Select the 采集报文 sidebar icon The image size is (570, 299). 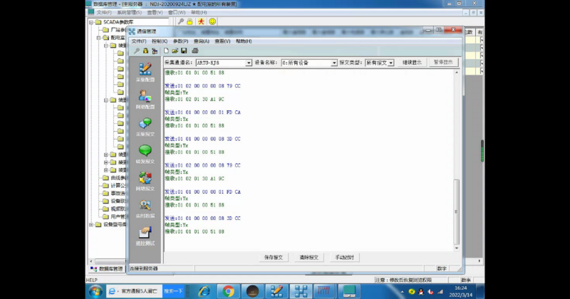tap(145, 127)
